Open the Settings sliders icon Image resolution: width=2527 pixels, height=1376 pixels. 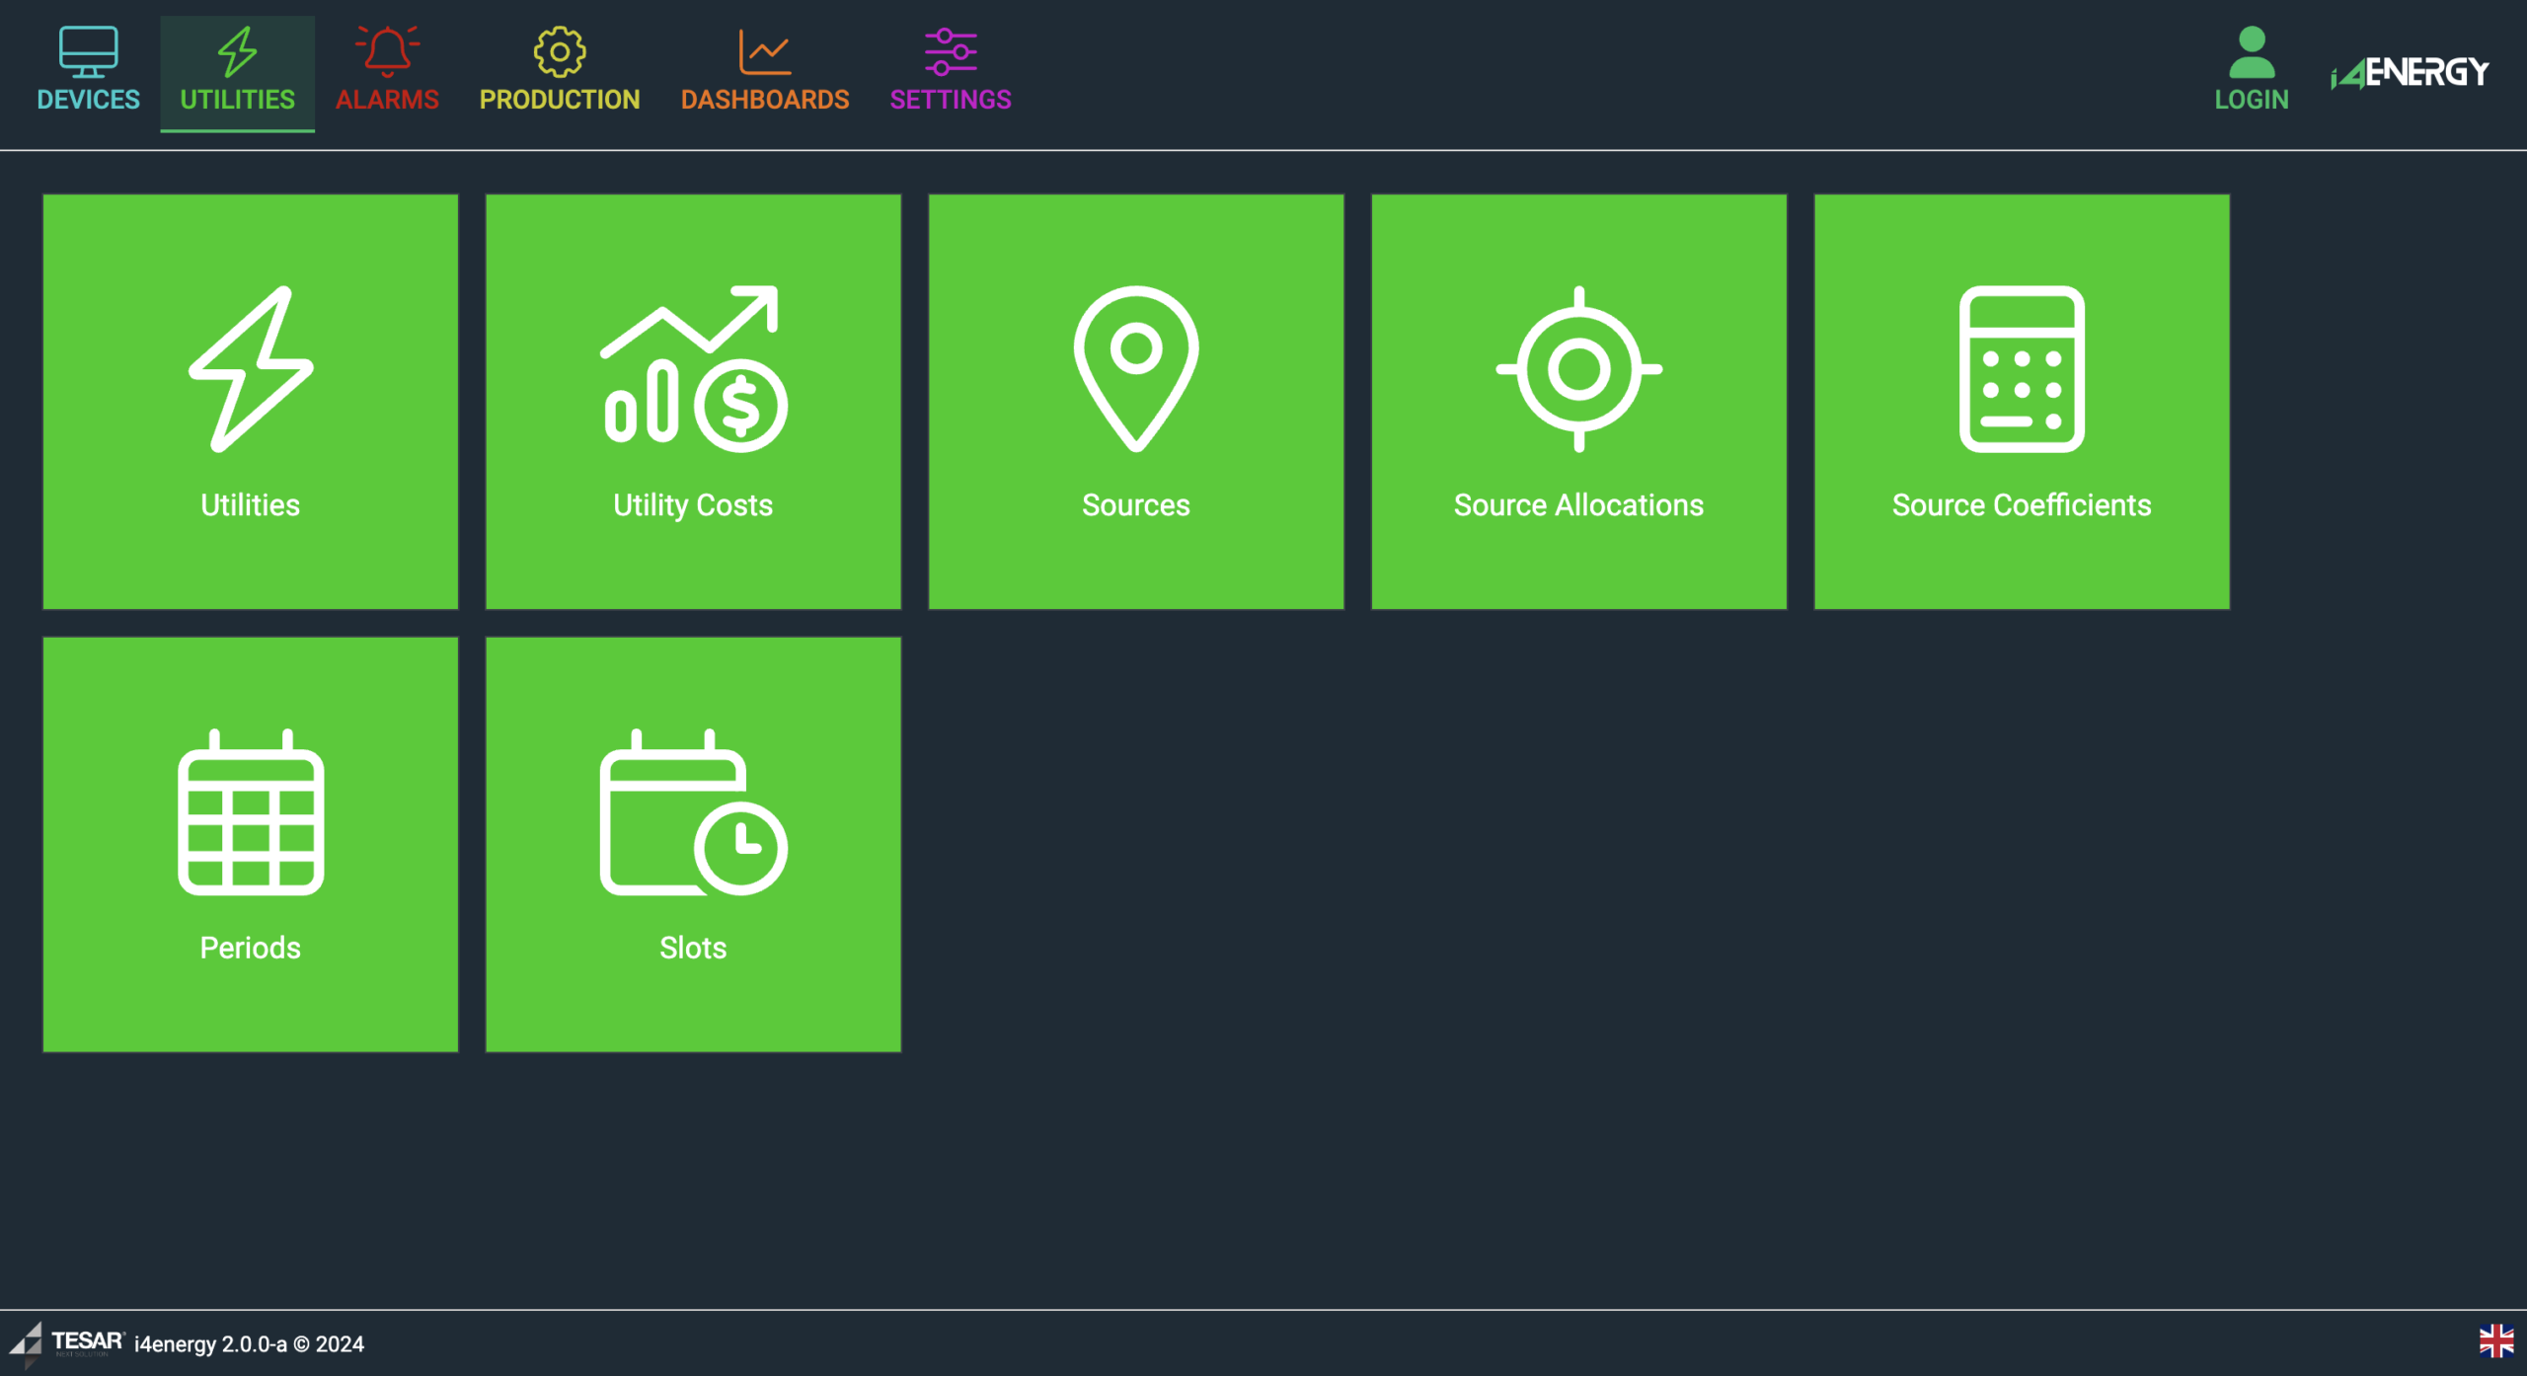pos(951,51)
